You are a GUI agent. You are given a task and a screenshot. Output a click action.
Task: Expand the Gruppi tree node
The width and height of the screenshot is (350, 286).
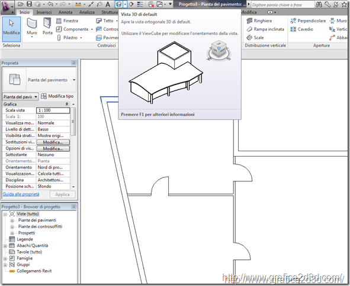click(5, 265)
